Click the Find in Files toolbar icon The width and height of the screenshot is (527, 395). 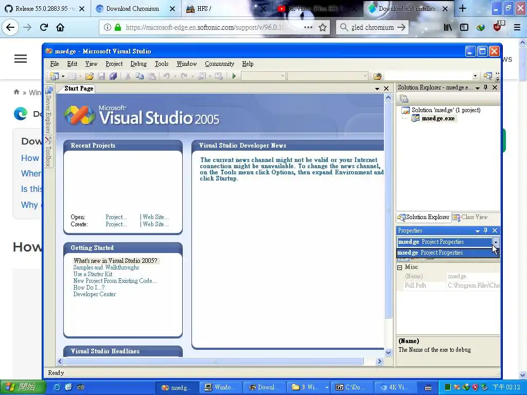click(377, 76)
